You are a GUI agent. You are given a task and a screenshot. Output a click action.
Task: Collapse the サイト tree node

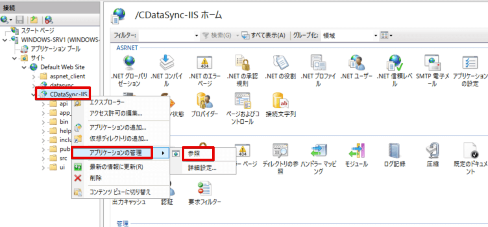click(14, 58)
